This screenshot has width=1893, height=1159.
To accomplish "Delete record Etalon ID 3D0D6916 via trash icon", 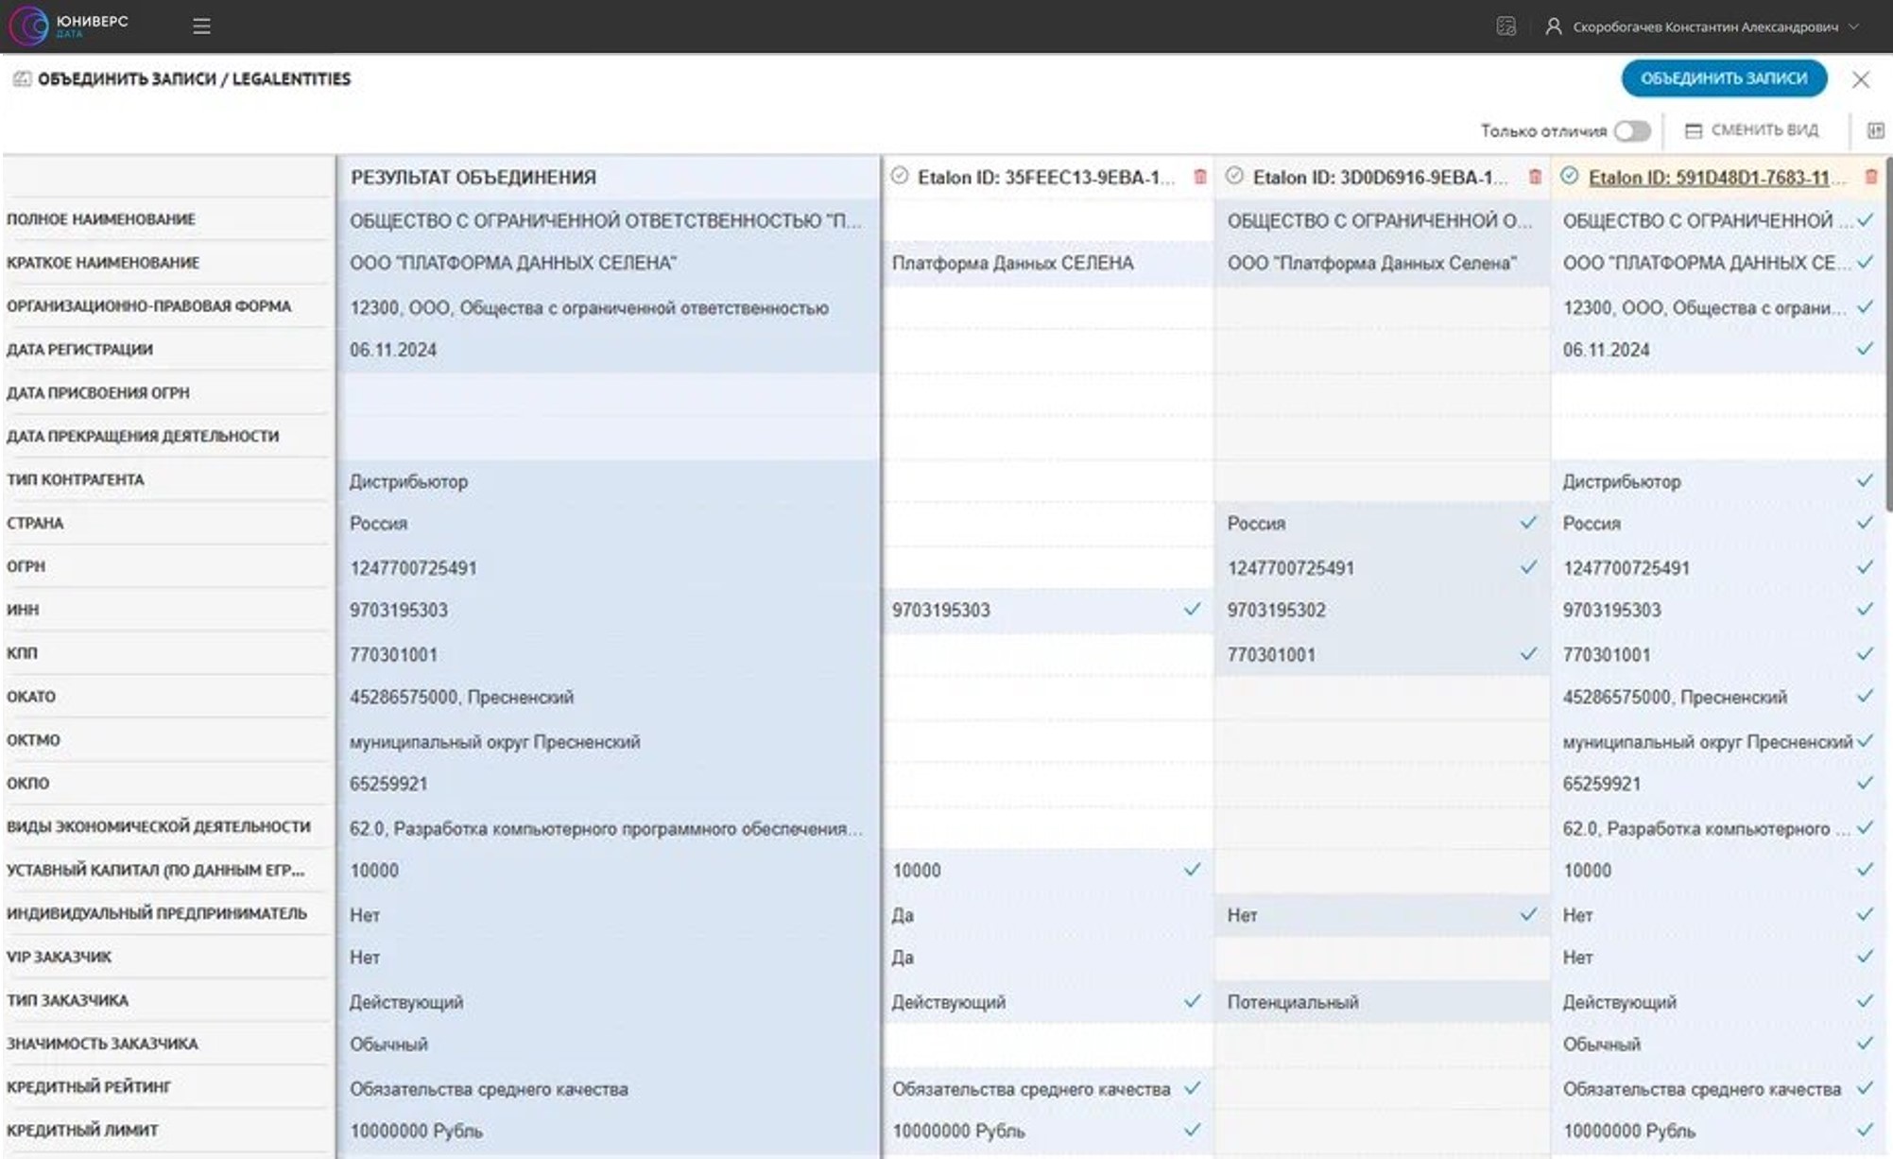I will [x=1535, y=177].
